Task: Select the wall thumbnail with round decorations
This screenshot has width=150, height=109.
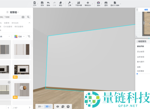Action: point(22,90)
